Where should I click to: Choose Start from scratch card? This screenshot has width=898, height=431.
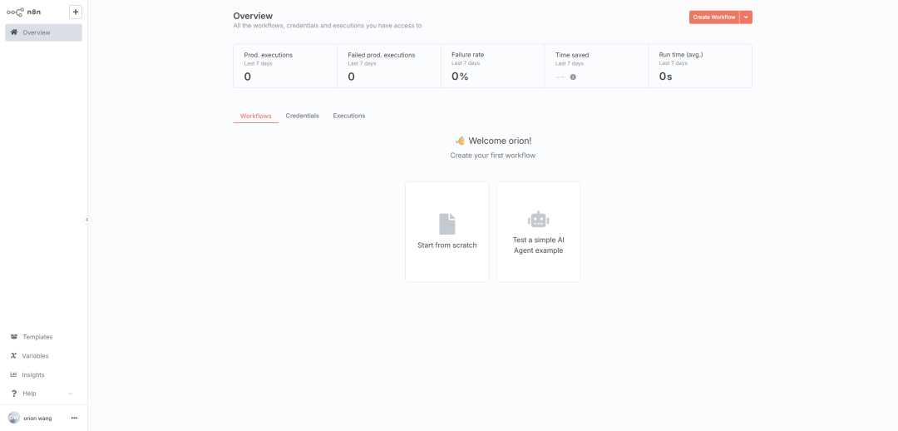(x=447, y=232)
